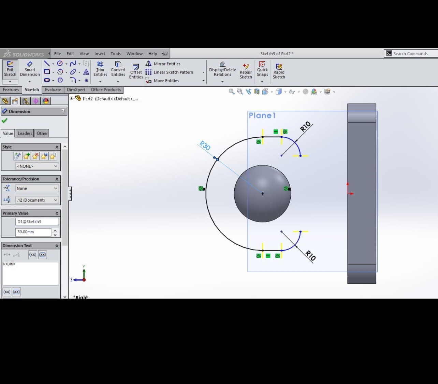Select the Circle sketch tool

(x=60, y=64)
